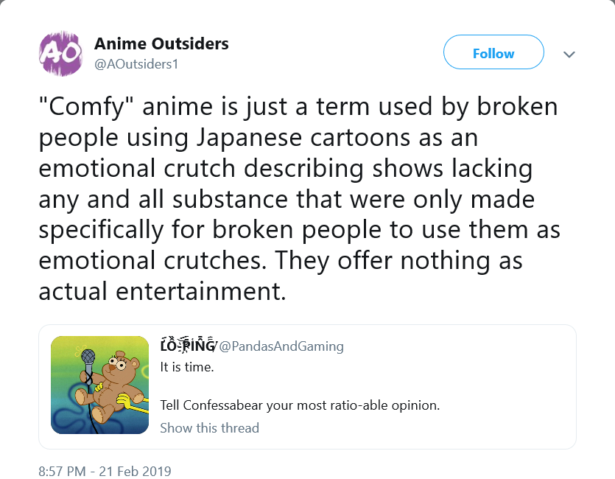Click the "21 Feb 2019" date text
This screenshot has height=479, width=615.
point(135,471)
